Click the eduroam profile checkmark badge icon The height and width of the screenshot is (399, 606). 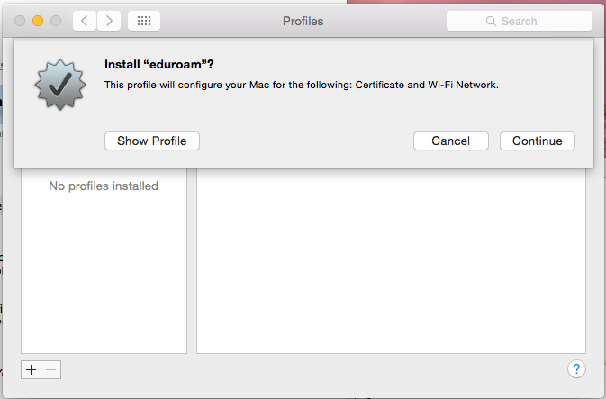tap(59, 86)
